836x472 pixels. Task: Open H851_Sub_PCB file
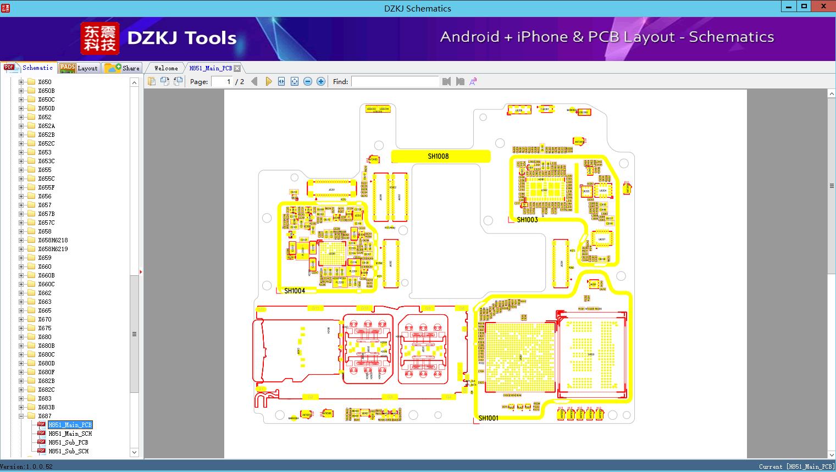coord(68,442)
